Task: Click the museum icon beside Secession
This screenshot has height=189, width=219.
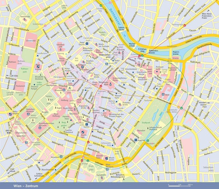Action: click(x=61, y=157)
